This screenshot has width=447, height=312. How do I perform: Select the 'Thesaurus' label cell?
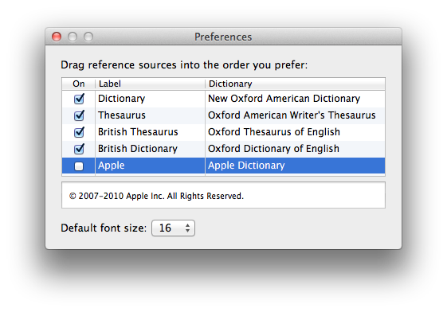pyautogui.click(x=150, y=115)
